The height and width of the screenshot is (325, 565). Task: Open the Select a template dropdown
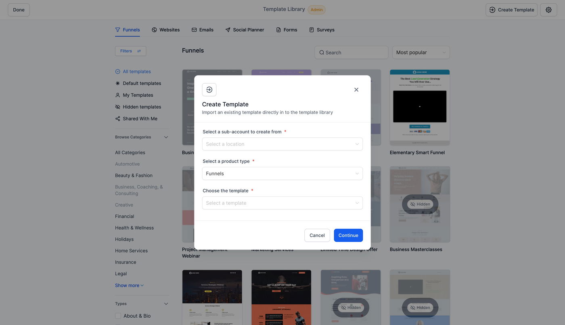coord(282,203)
